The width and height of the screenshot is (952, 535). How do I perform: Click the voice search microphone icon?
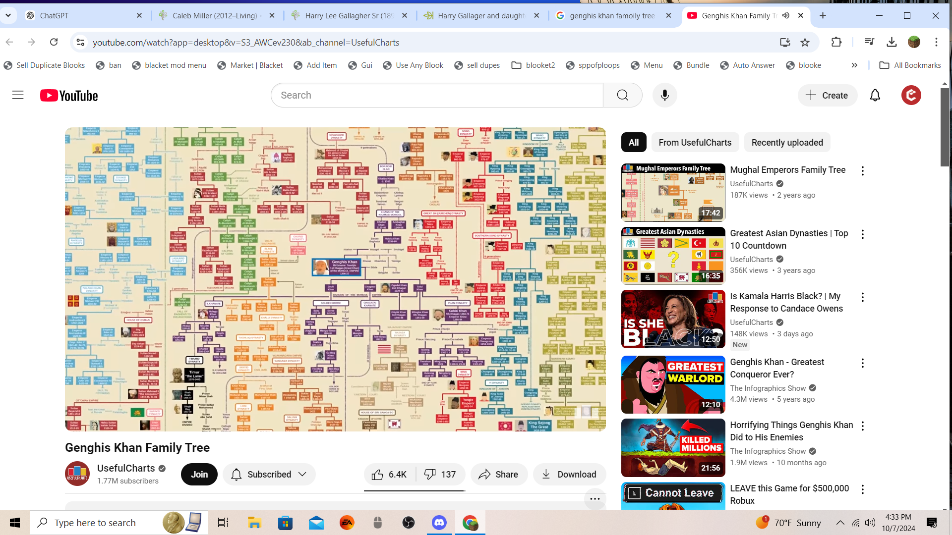665,95
